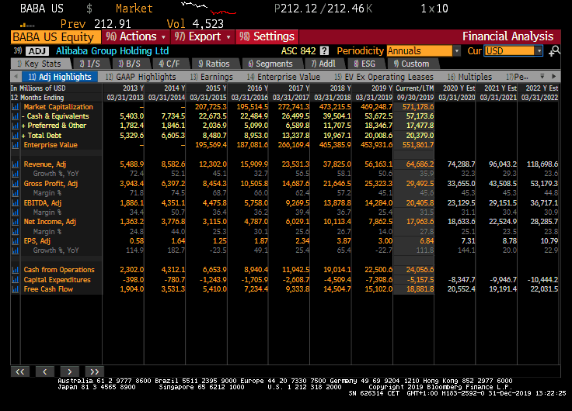572x411 pixels.
Task: Switch to C/F tab
Action: click(x=169, y=64)
